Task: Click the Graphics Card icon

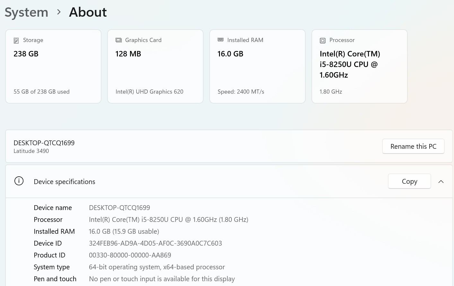Action: click(x=118, y=40)
